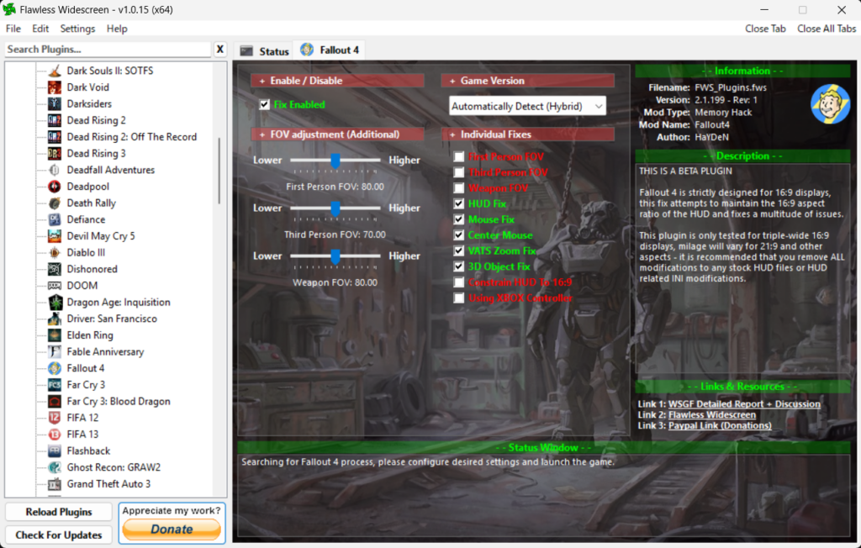Screen dimensions: 861x548
Task: Select the Fallout 4 tab
Action: [x=330, y=50]
